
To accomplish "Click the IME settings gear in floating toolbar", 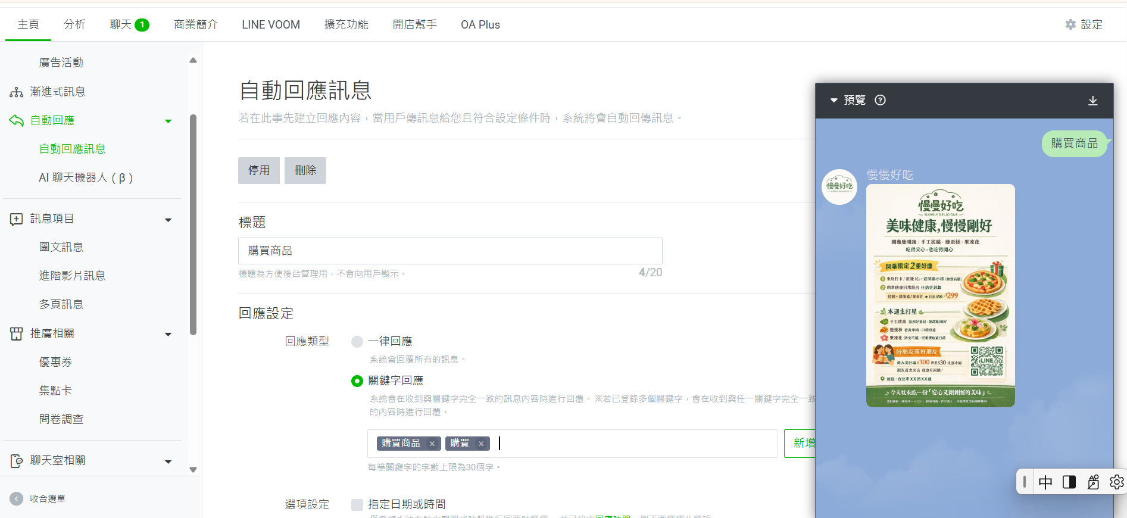I will [x=1116, y=482].
